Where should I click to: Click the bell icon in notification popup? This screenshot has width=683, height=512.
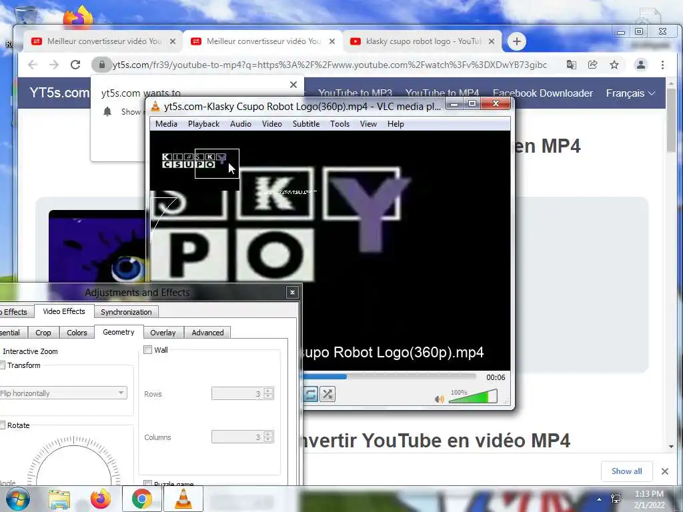(107, 112)
